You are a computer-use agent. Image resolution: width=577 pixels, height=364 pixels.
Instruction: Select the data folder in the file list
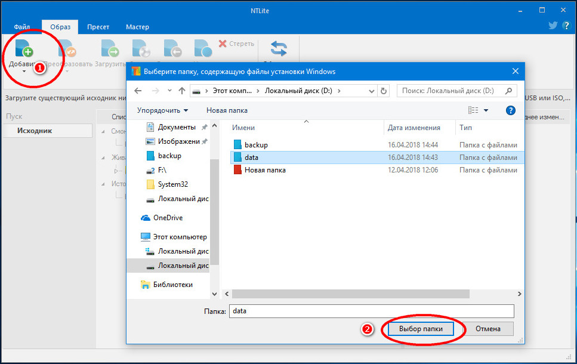point(377,158)
